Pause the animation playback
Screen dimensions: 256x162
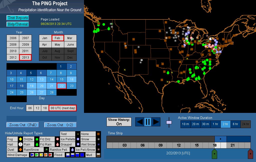point(147,122)
